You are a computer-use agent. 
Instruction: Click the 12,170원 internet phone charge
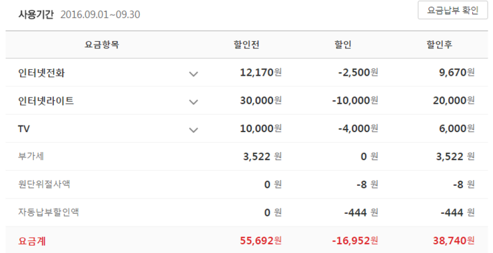tap(260, 72)
